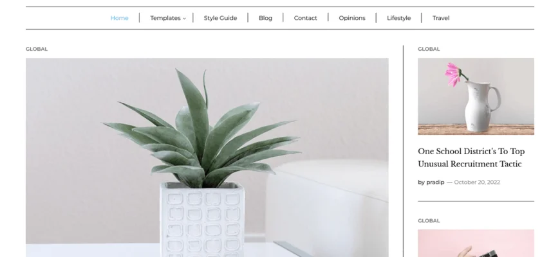Navigate to the Blog page
The height and width of the screenshot is (257, 560).
[x=265, y=18]
